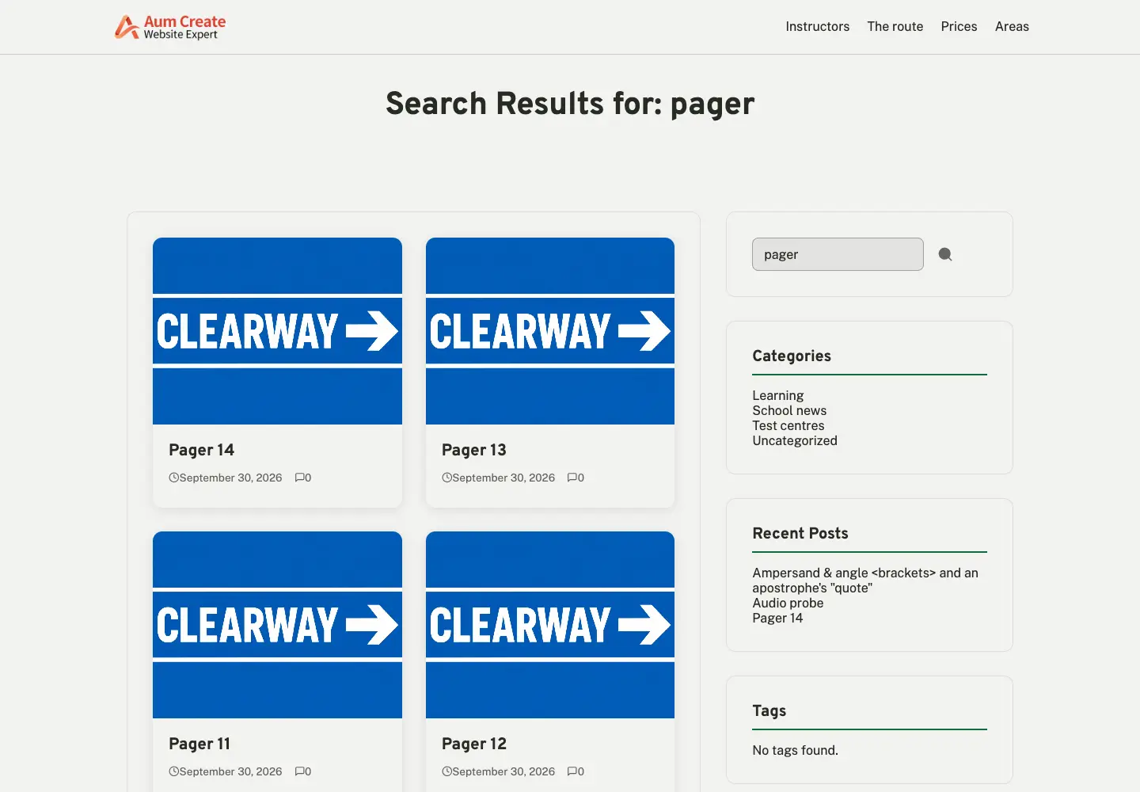Open the Pager 14 post title

click(x=201, y=450)
